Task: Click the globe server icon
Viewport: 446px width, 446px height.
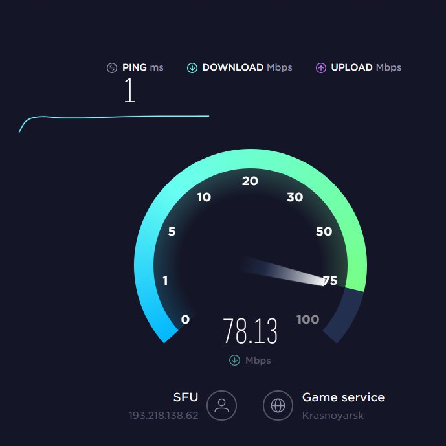Action: 278,405
